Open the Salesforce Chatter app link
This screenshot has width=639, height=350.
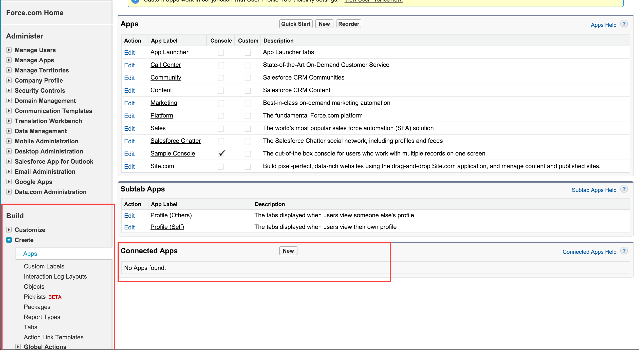[x=175, y=141]
